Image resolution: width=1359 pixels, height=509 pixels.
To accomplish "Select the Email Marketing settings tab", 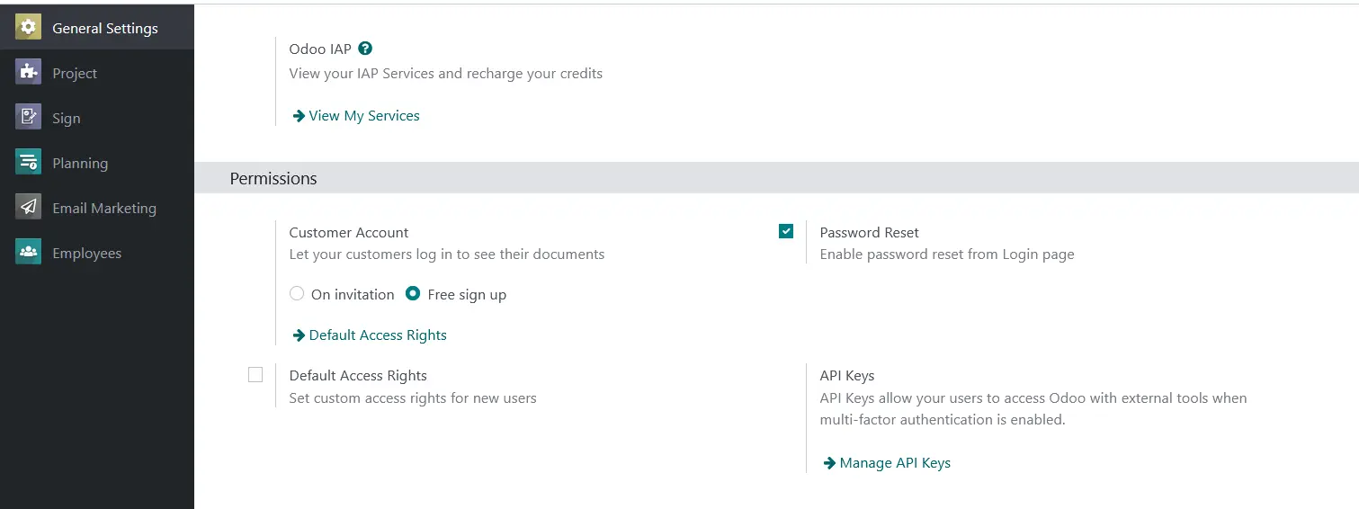I will [x=97, y=208].
